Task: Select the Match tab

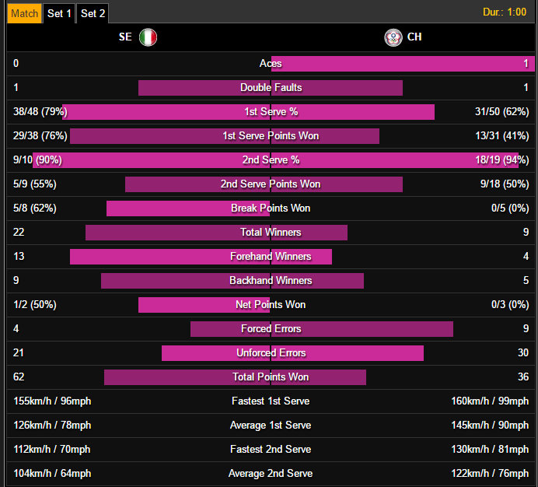Action: (x=24, y=13)
